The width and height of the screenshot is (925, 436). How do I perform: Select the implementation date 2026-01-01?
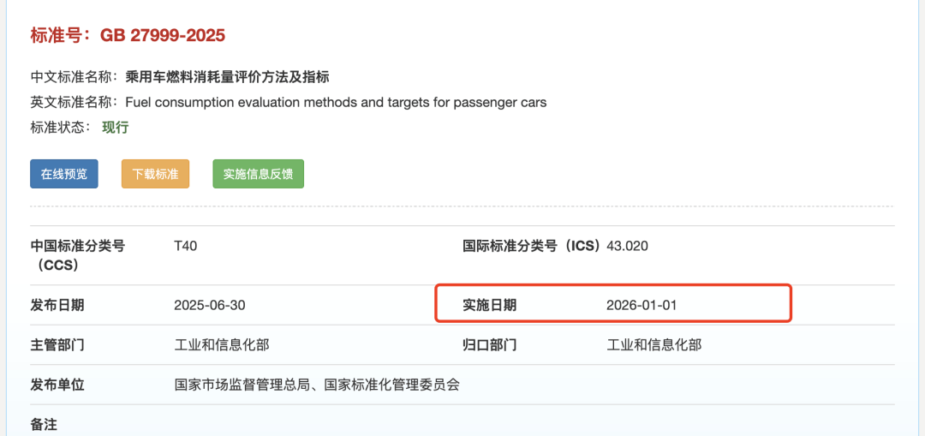(642, 305)
